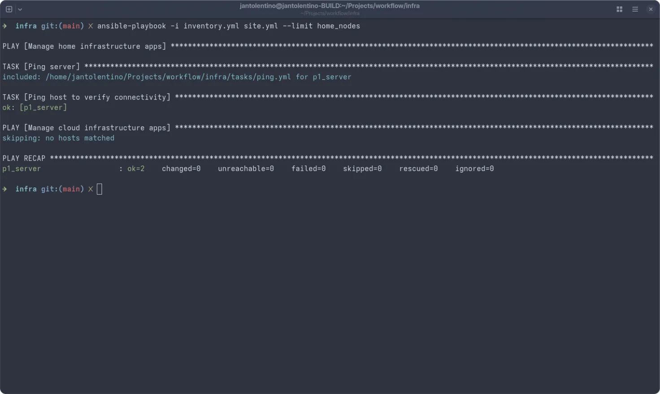
Task: Click the ignored=0 recap value
Action: [x=474, y=169]
